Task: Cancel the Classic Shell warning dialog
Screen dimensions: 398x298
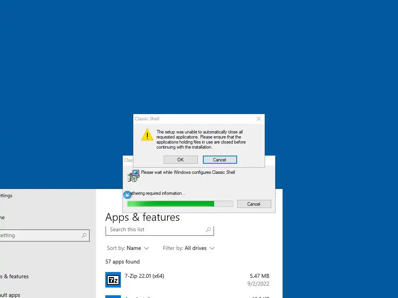Action: [220, 159]
